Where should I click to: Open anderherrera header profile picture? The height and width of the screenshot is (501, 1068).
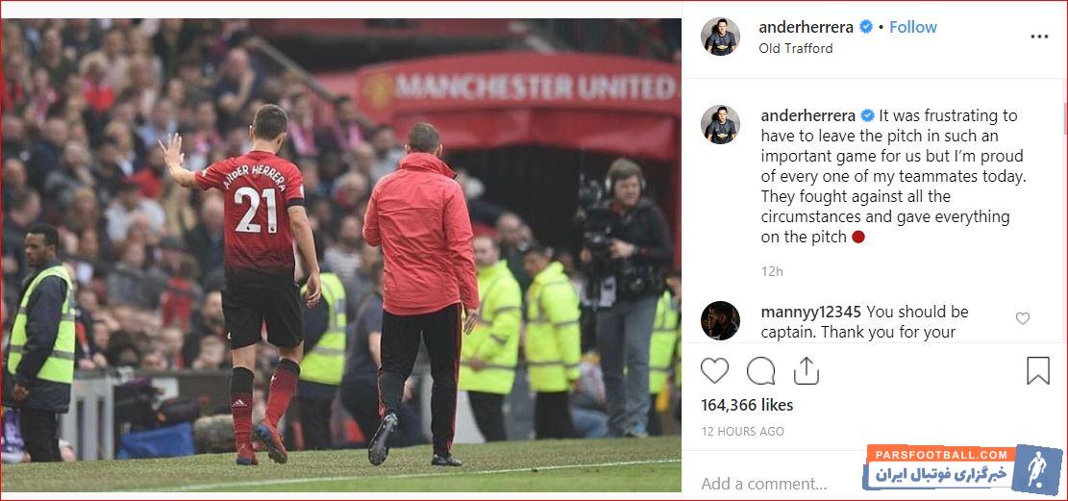point(720,37)
